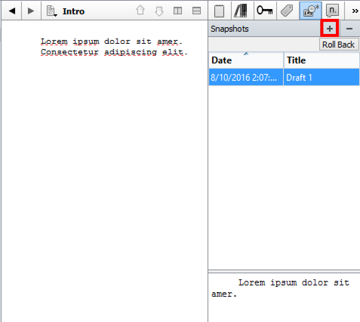
Task: Go to previous document with up arrow
Action: (x=140, y=11)
